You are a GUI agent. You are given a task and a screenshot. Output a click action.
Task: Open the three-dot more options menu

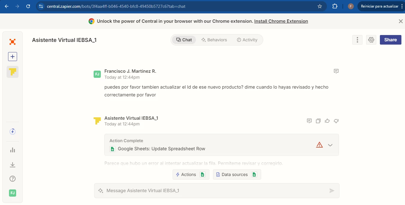(x=357, y=40)
